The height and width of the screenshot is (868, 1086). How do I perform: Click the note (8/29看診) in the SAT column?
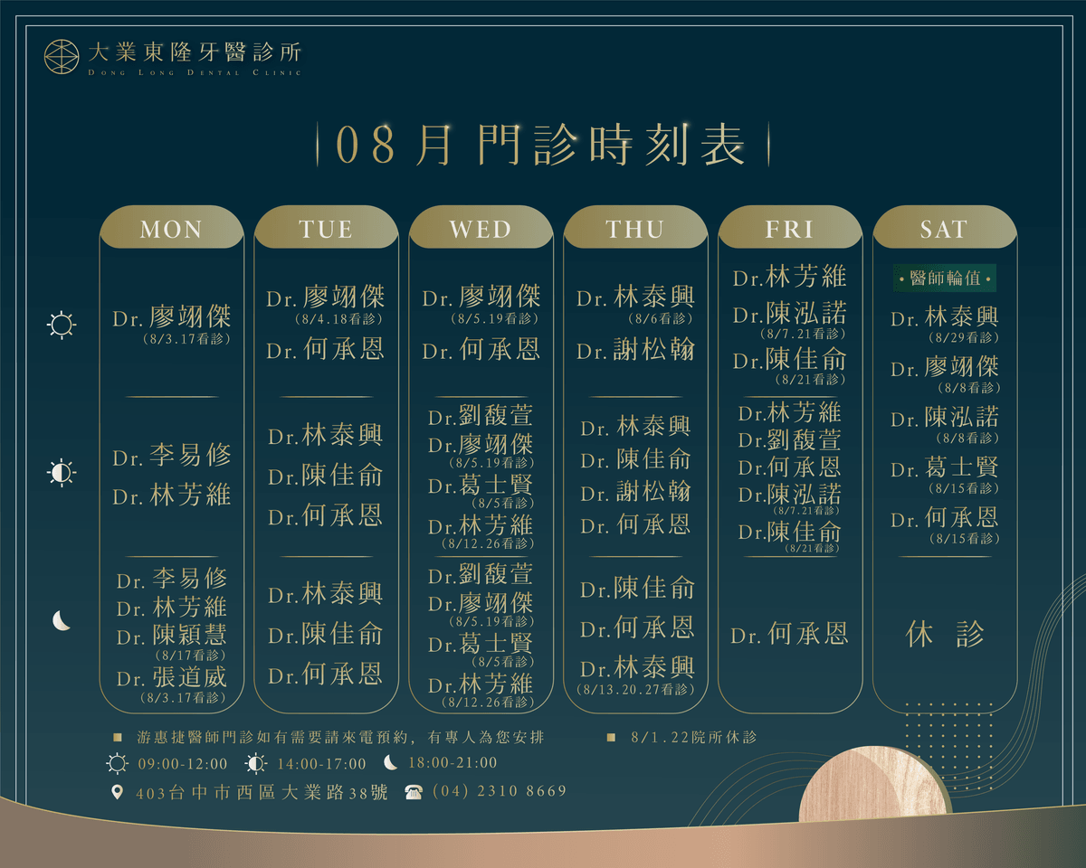tap(964, 337)
